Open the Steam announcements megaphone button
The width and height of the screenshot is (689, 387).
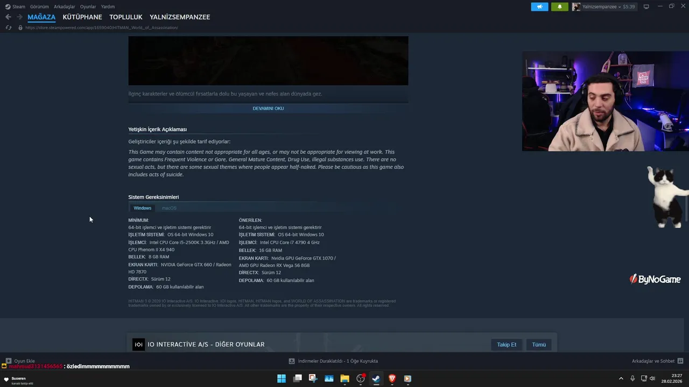539,6
